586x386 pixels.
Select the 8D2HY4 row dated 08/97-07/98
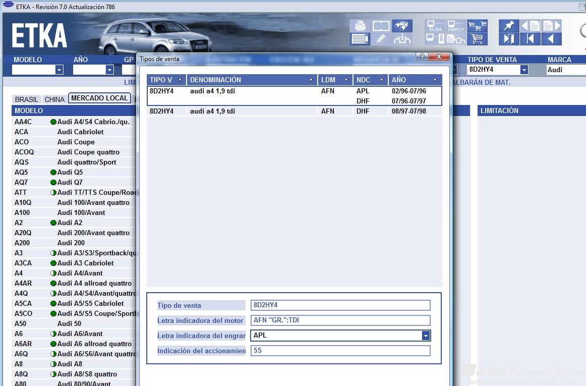click(x=295, y=111)
